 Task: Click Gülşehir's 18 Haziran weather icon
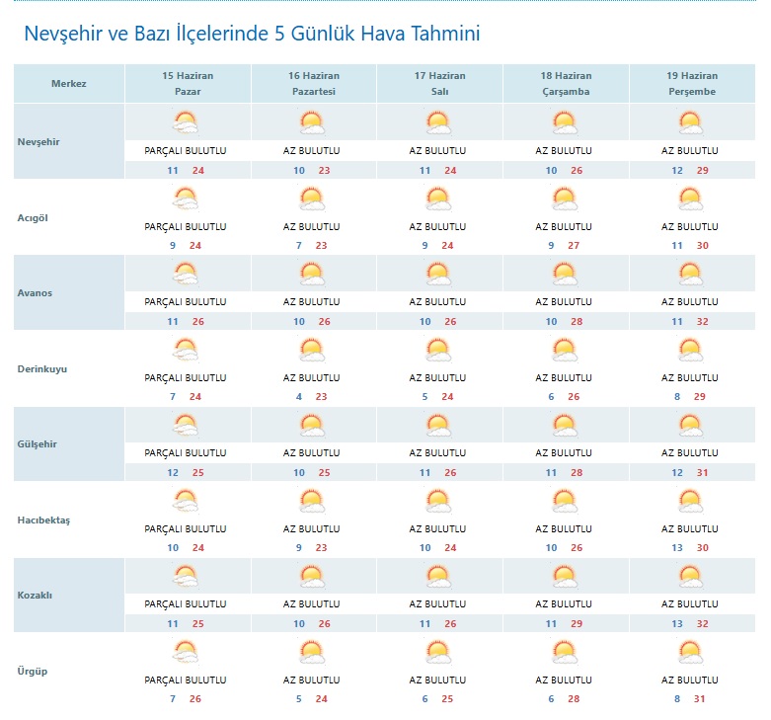tap(564, 426)
